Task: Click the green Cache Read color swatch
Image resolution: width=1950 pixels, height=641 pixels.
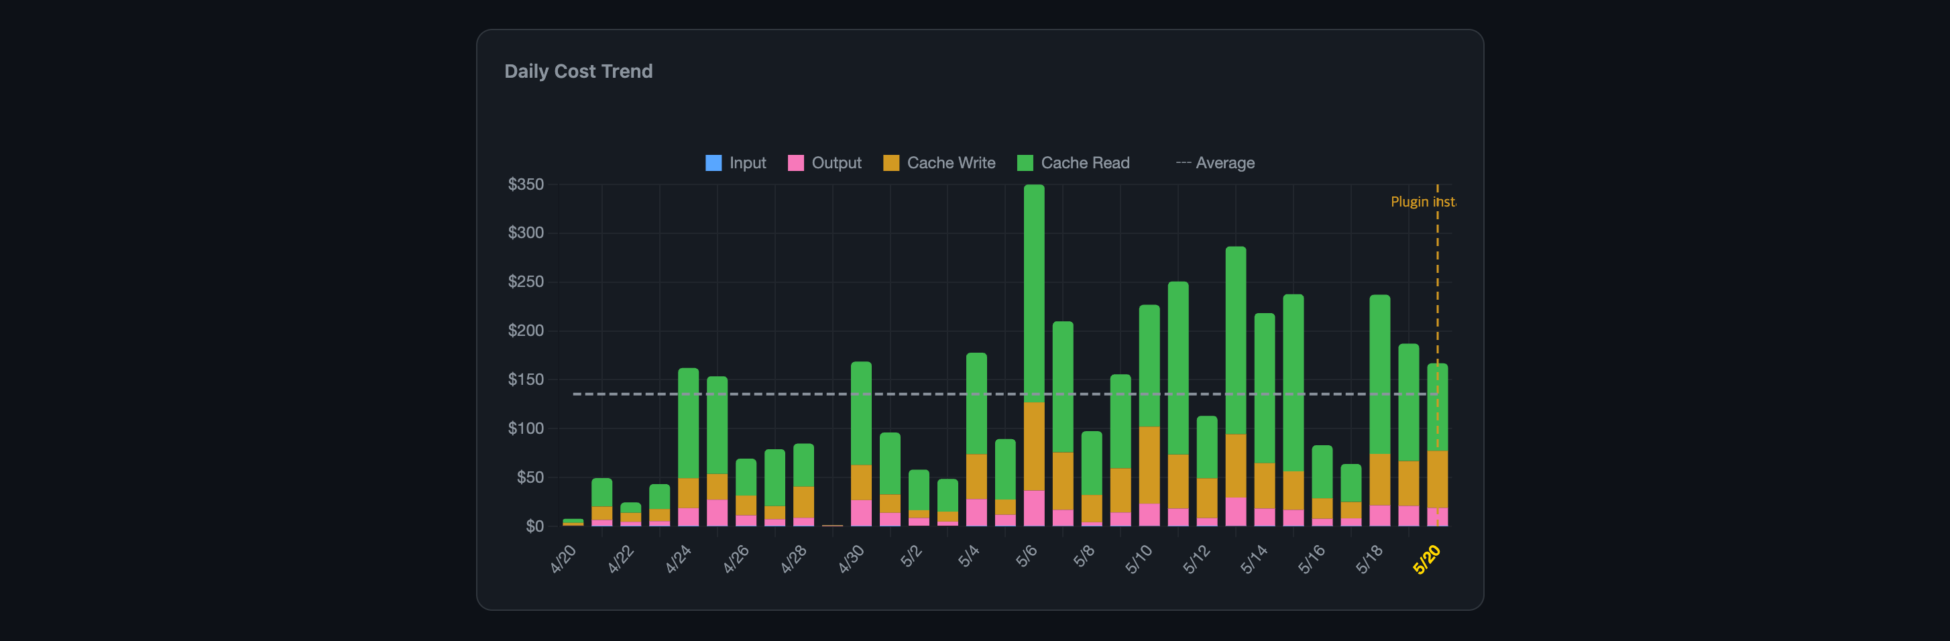Action: point(1025,163)
